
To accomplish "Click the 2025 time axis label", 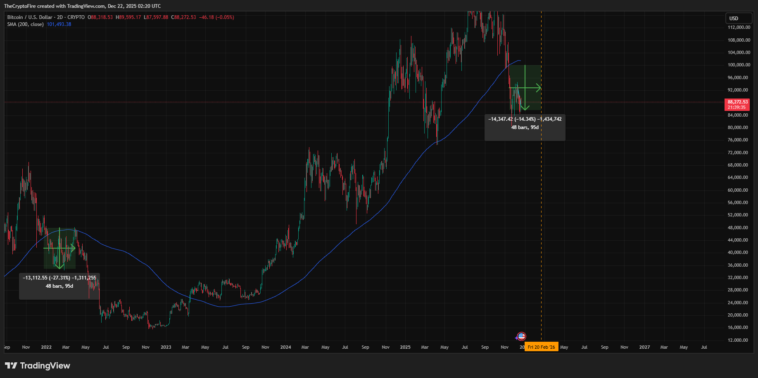I will [x=405, y=347].
